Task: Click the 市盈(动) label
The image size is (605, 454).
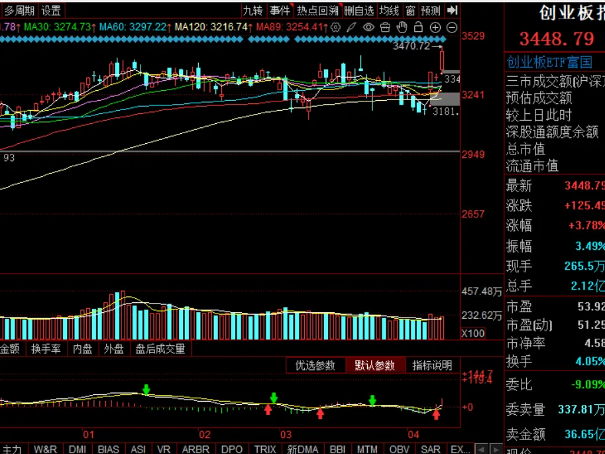Action: point(529,325)
